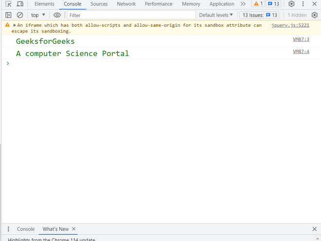Create live expression eye icon
This screenshot has height=241, width=321.
point(57,15)
